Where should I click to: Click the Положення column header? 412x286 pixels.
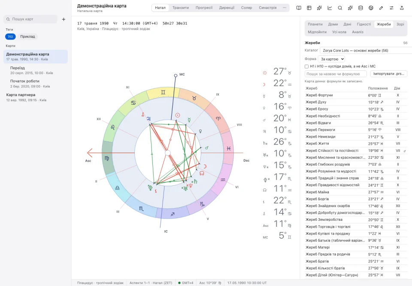click(x=378, y=88)
